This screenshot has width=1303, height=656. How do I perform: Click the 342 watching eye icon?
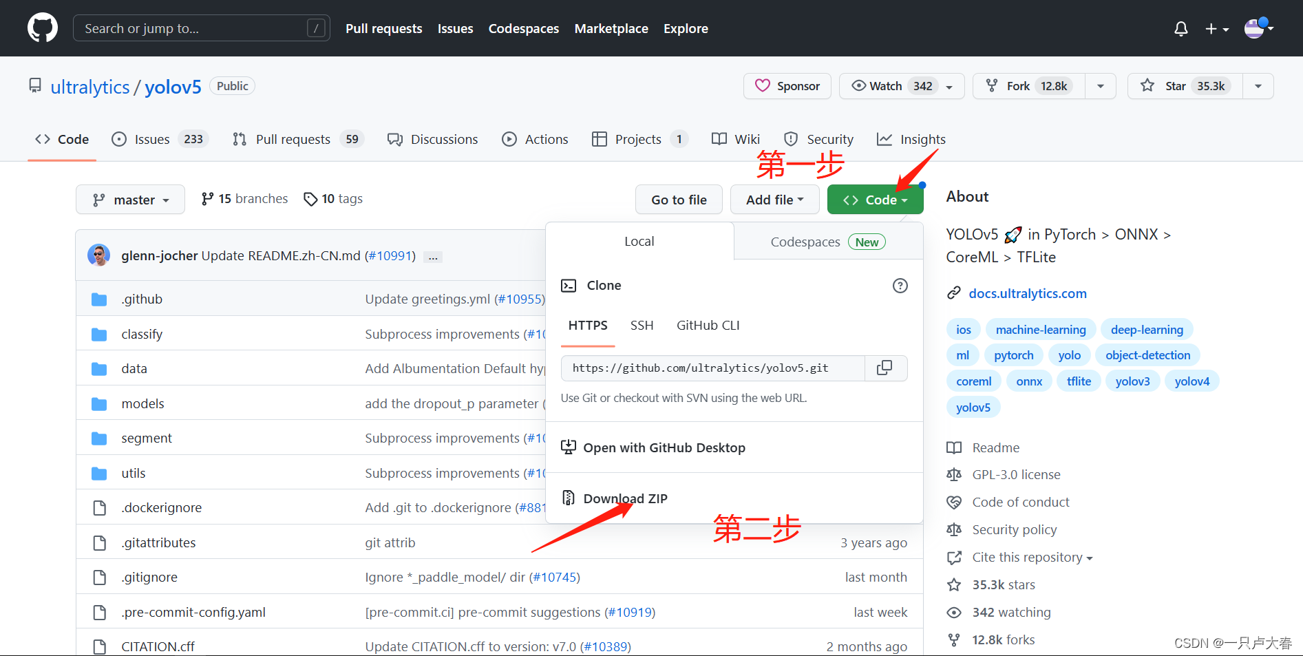(954, 613)
